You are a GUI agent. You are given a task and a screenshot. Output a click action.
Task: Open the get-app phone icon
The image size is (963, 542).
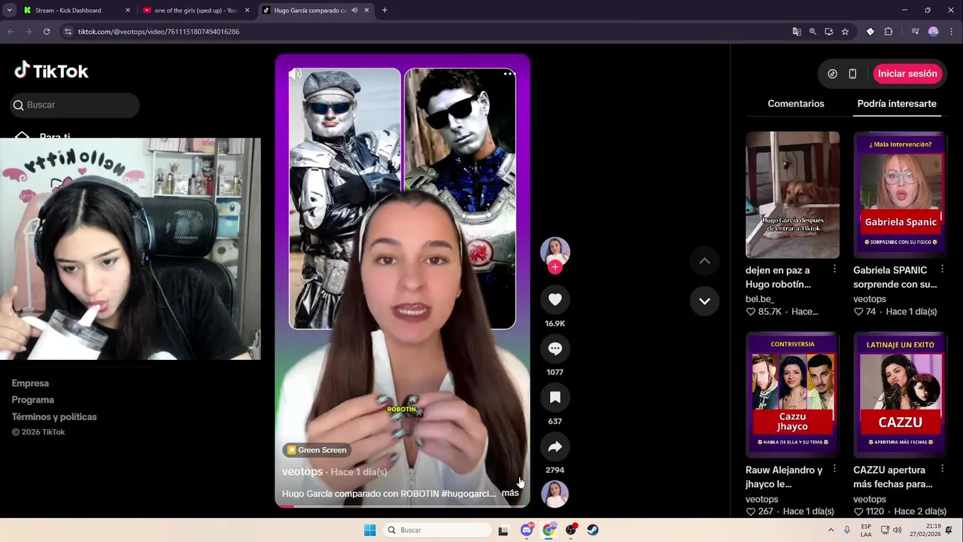point(852,74)
